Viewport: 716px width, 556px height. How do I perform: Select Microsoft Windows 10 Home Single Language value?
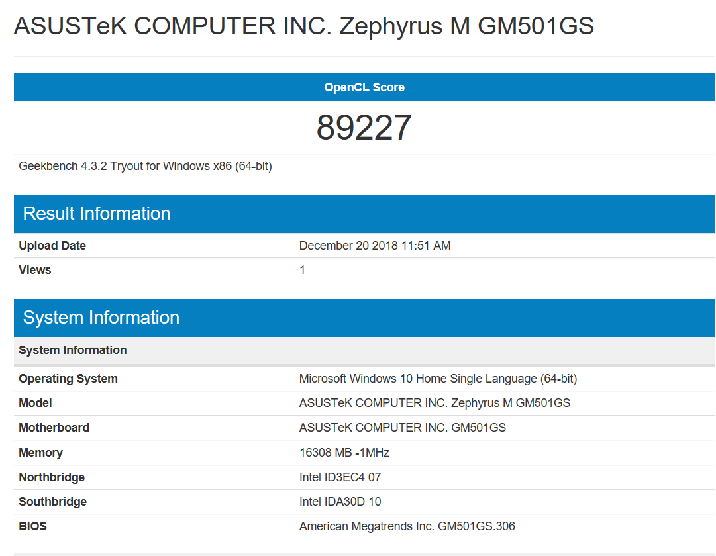point(438,379)
